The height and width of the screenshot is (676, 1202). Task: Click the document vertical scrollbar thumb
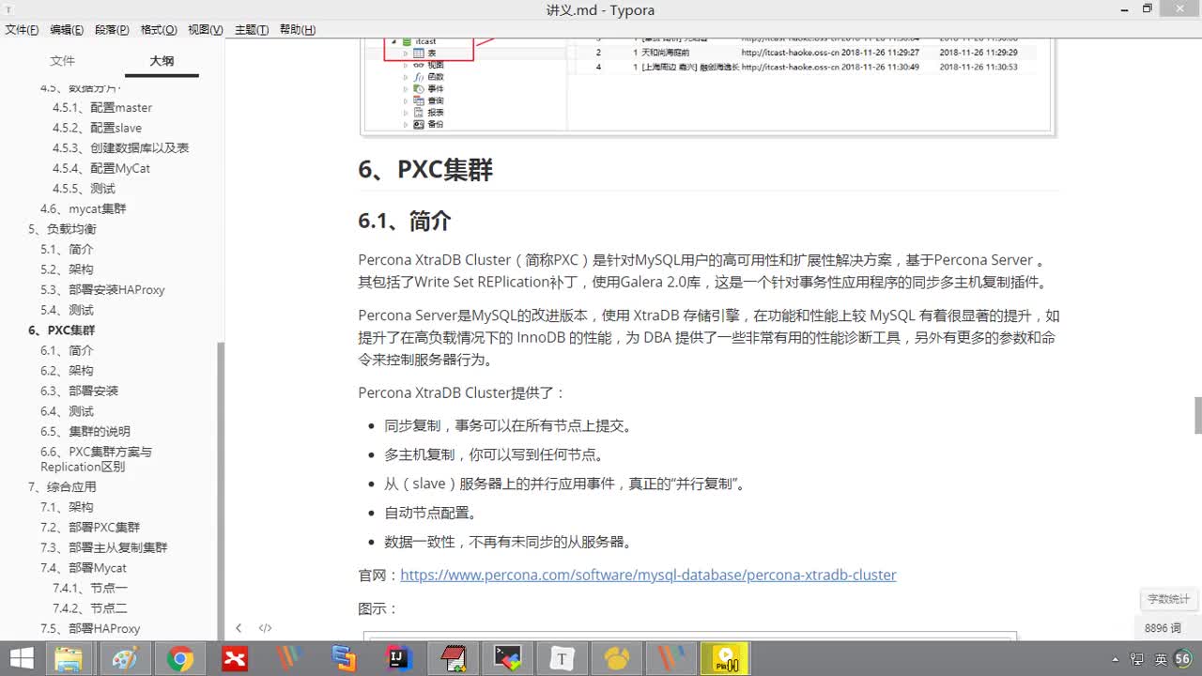(x=1197, y=415)
